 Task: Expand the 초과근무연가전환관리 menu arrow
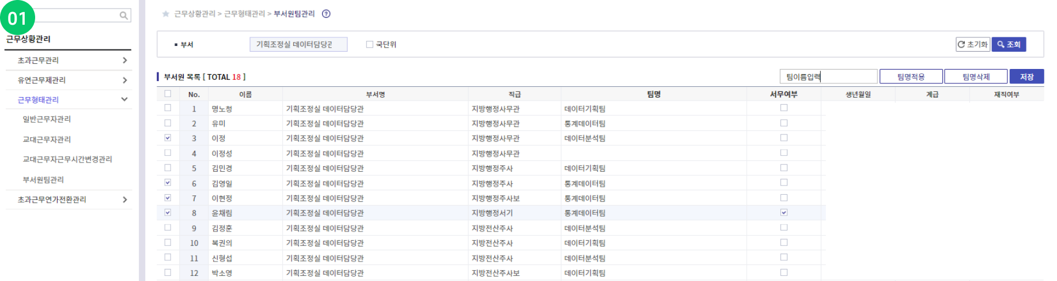(125, 200)
